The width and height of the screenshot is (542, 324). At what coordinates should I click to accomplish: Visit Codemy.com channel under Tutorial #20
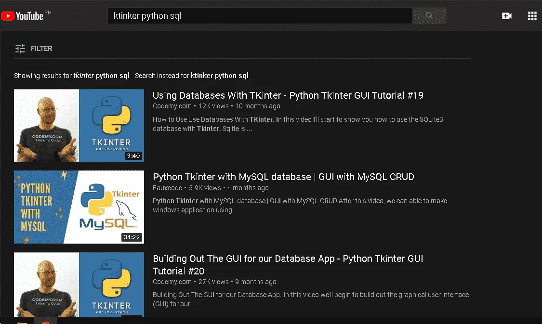[x=172, y=282]
